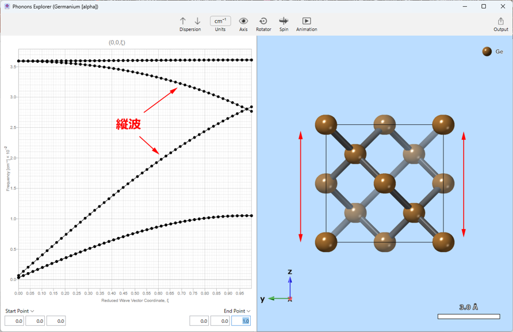Click the Phonons Explorer app icon in title bar

7,6
